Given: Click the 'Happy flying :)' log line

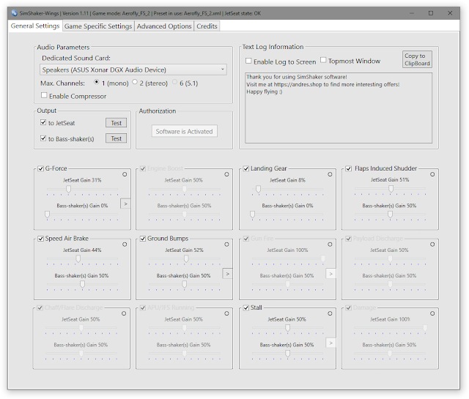Looking at the screenshot, I should click(264, 92).
